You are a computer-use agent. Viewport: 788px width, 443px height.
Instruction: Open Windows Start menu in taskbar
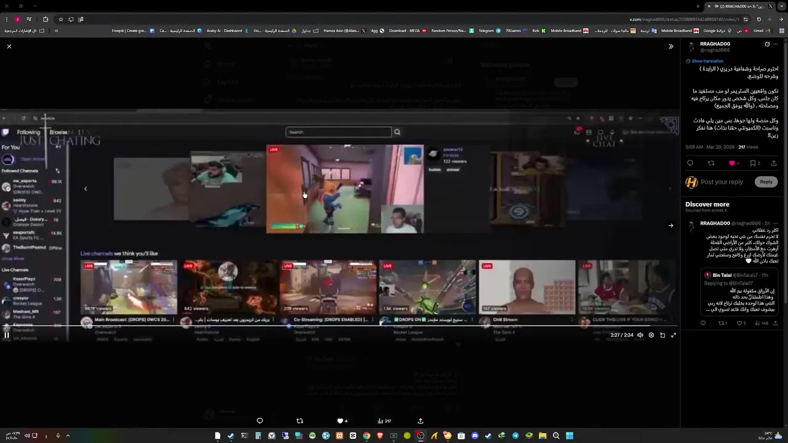tap(569, 436)
